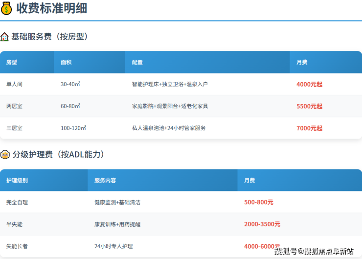
Task: Click the 4000-6000元 nursing fee
Action: pos(262,246)
